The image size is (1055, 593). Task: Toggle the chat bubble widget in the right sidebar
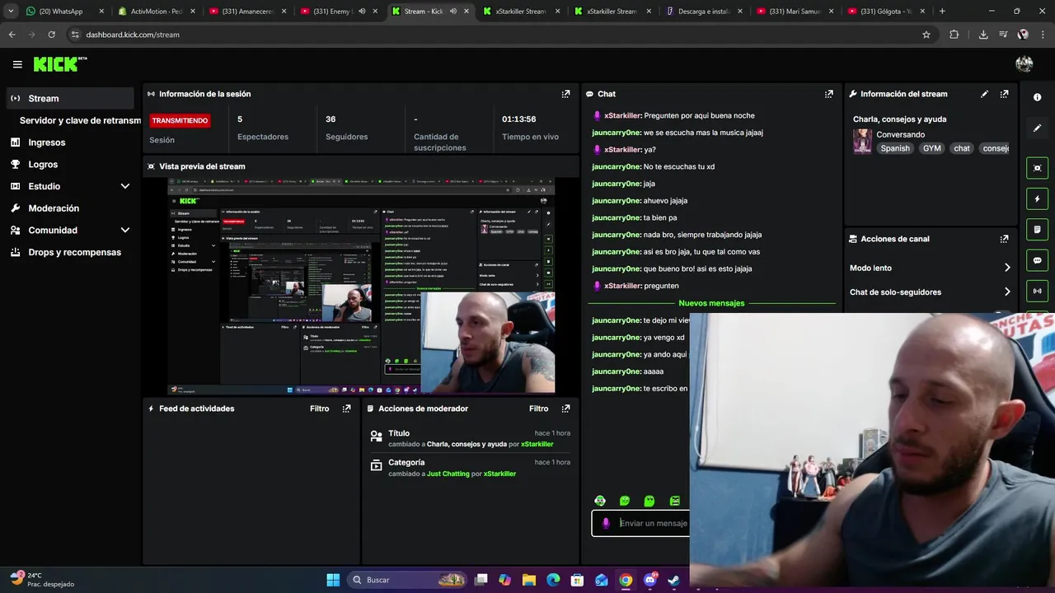[x=1037, y=260]
